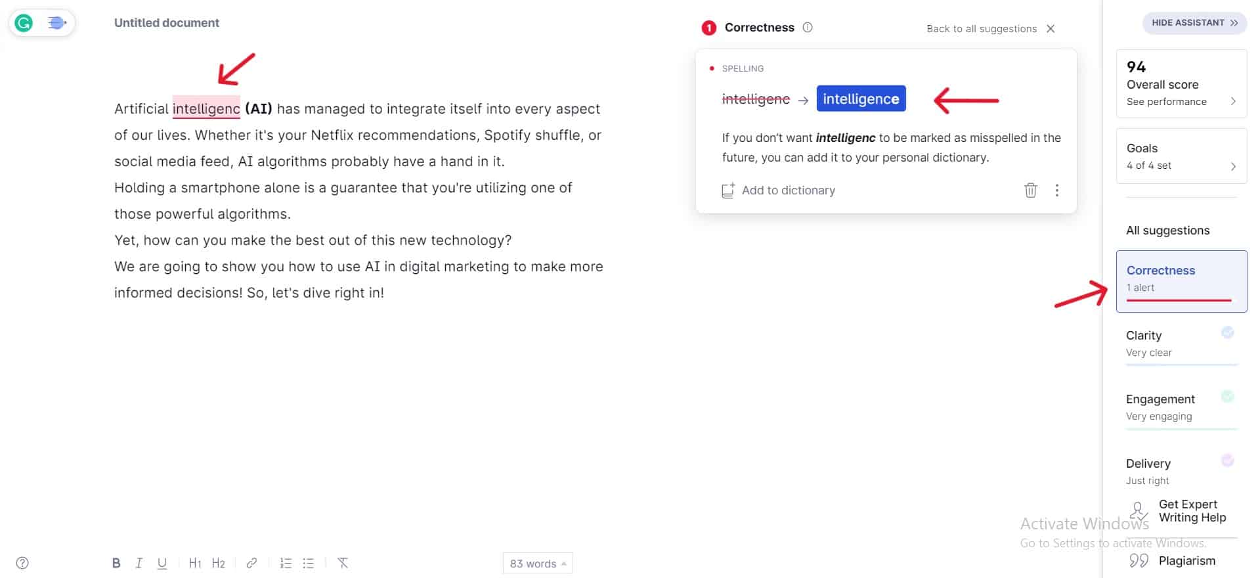Select the Engagement category
Viewport: 1258px width, 578px height.
(x=1181, y=407)
